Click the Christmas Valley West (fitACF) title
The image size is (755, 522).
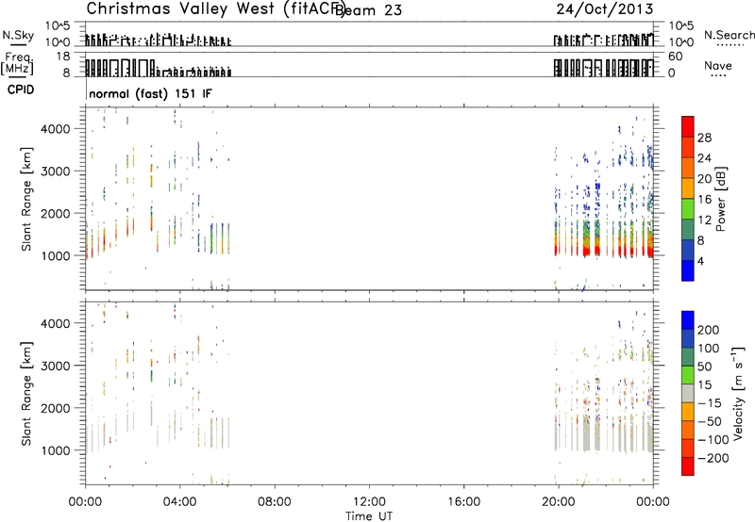[x=215, y=8]
